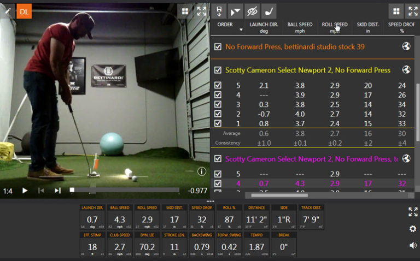420x261 pixels.
Task: Select the SKID DIST. column header
Action: pos(369,27)
